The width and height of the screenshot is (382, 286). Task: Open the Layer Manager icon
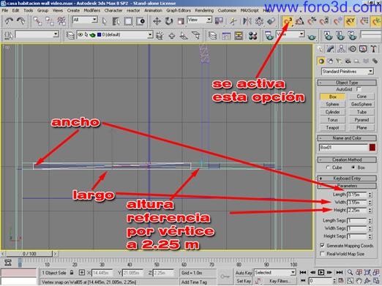point(213,36)
